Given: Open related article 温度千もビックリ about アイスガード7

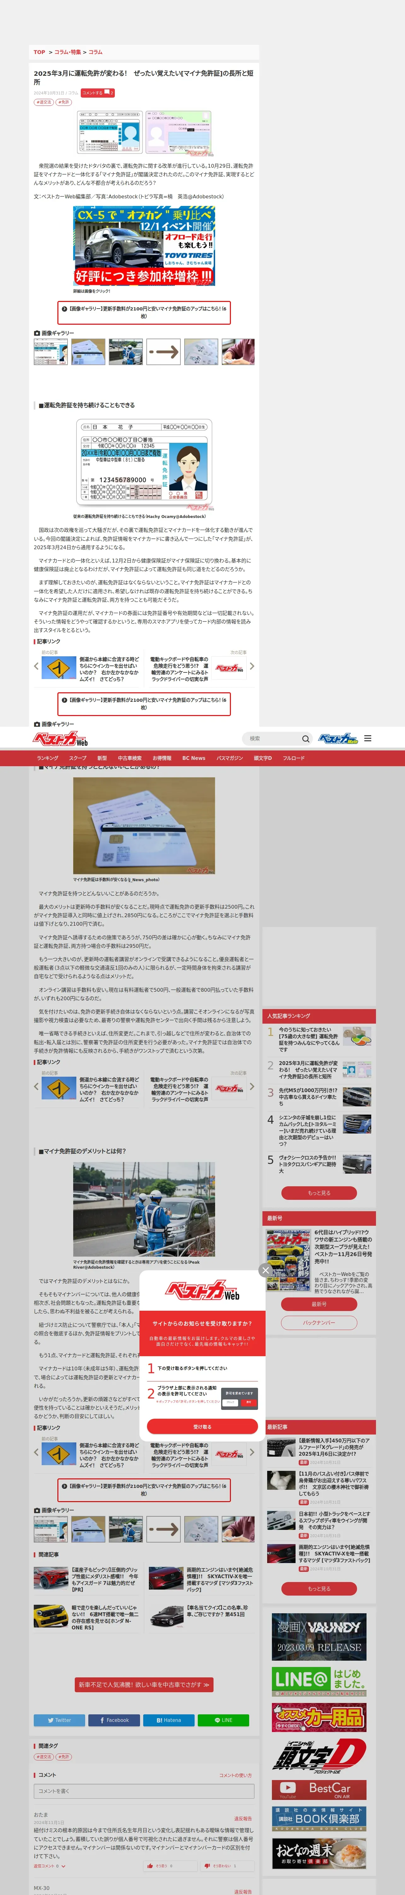Looking at the screenshot, I should coord(87,1579).
